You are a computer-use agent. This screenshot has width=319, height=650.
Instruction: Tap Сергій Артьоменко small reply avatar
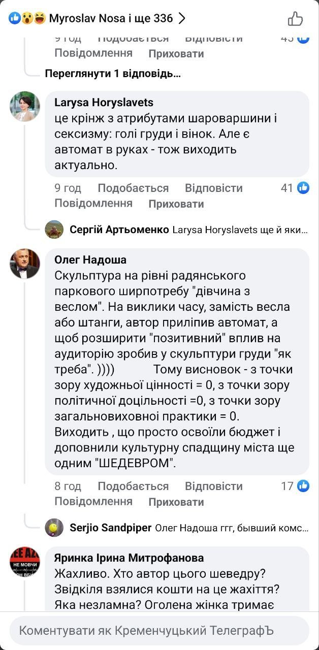[x=54, y=230]
